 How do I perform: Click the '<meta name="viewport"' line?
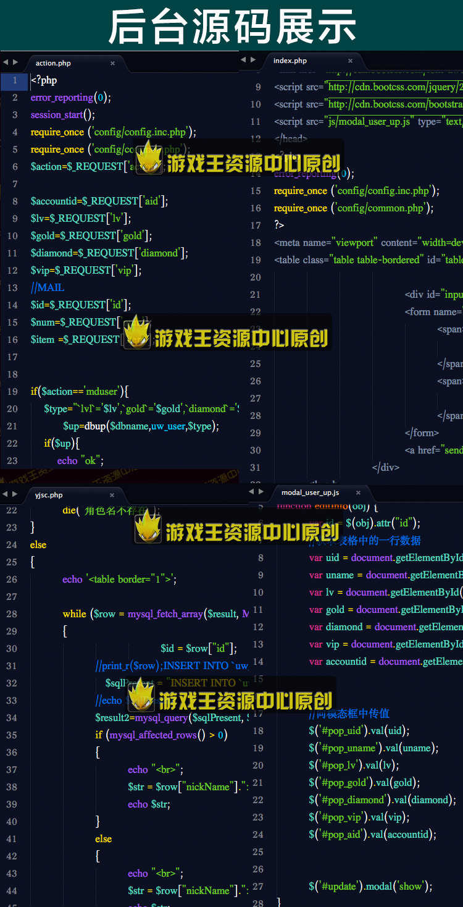click(x=368, y=243)
